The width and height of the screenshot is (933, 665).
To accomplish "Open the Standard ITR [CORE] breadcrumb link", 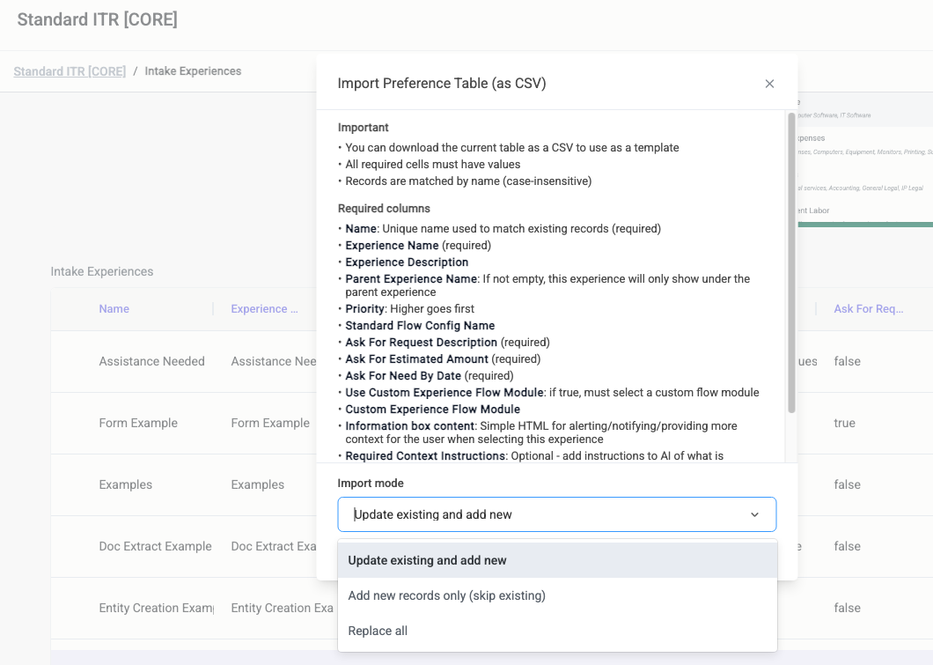I will (69, 71).
